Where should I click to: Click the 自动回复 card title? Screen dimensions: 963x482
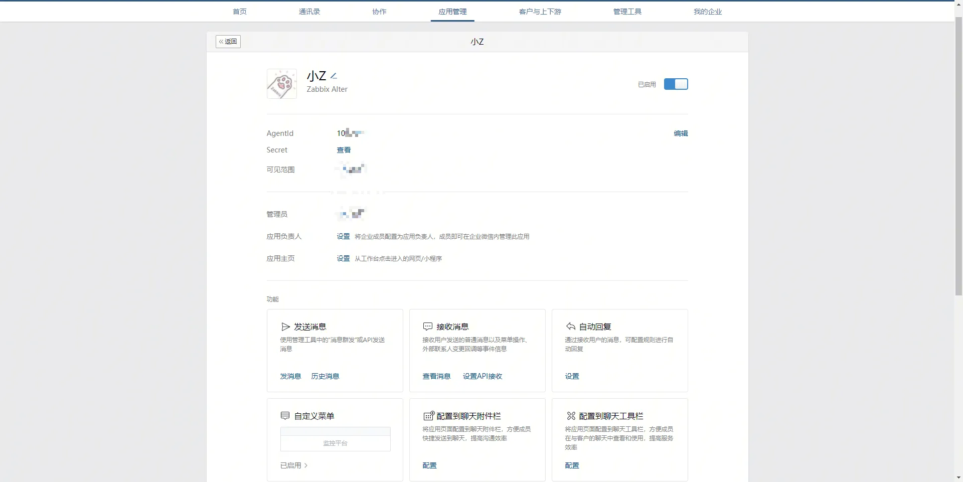[x=595, y=327]
